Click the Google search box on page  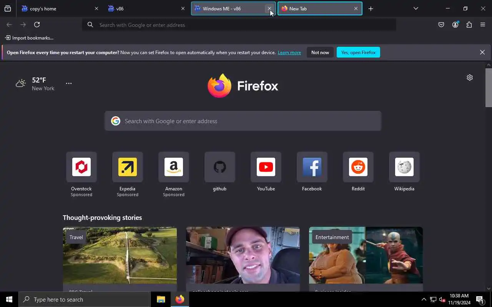pyautogui.click(x=243, y=121)
